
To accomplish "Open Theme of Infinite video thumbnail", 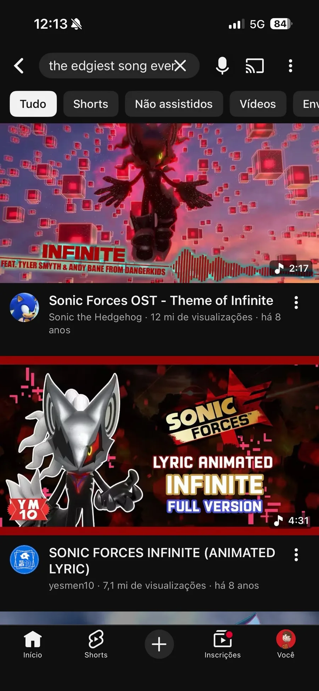I will coord(159,203).
